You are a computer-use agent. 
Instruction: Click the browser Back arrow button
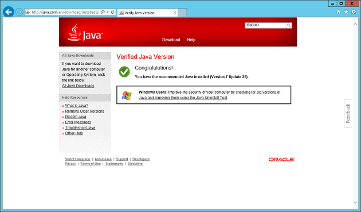click(x=8, y=11)
